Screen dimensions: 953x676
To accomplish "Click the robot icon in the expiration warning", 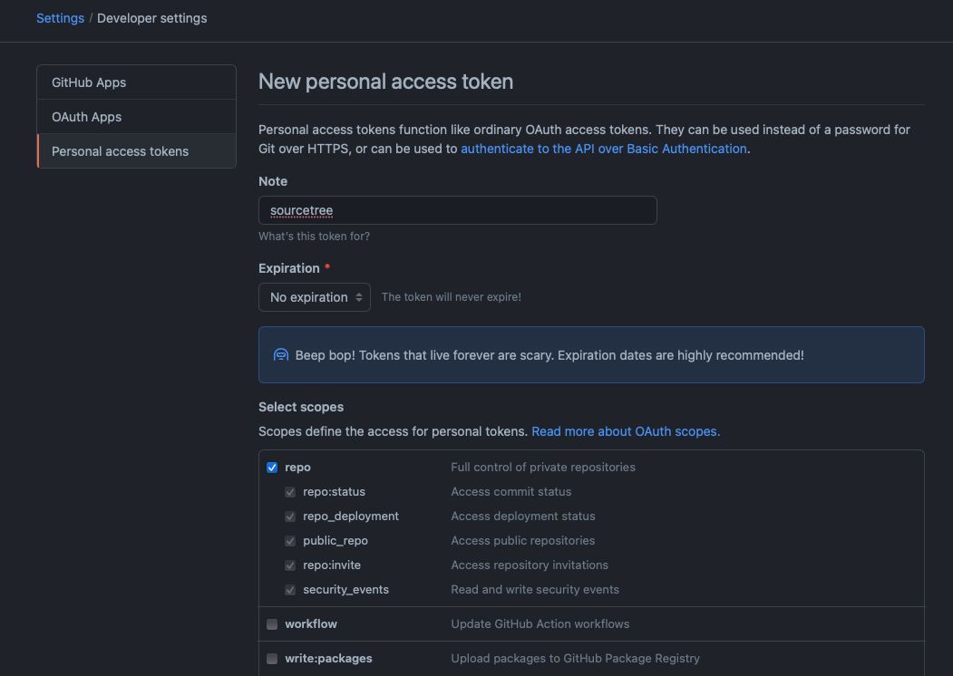I will pyautogui.click(x=281, y=354).
